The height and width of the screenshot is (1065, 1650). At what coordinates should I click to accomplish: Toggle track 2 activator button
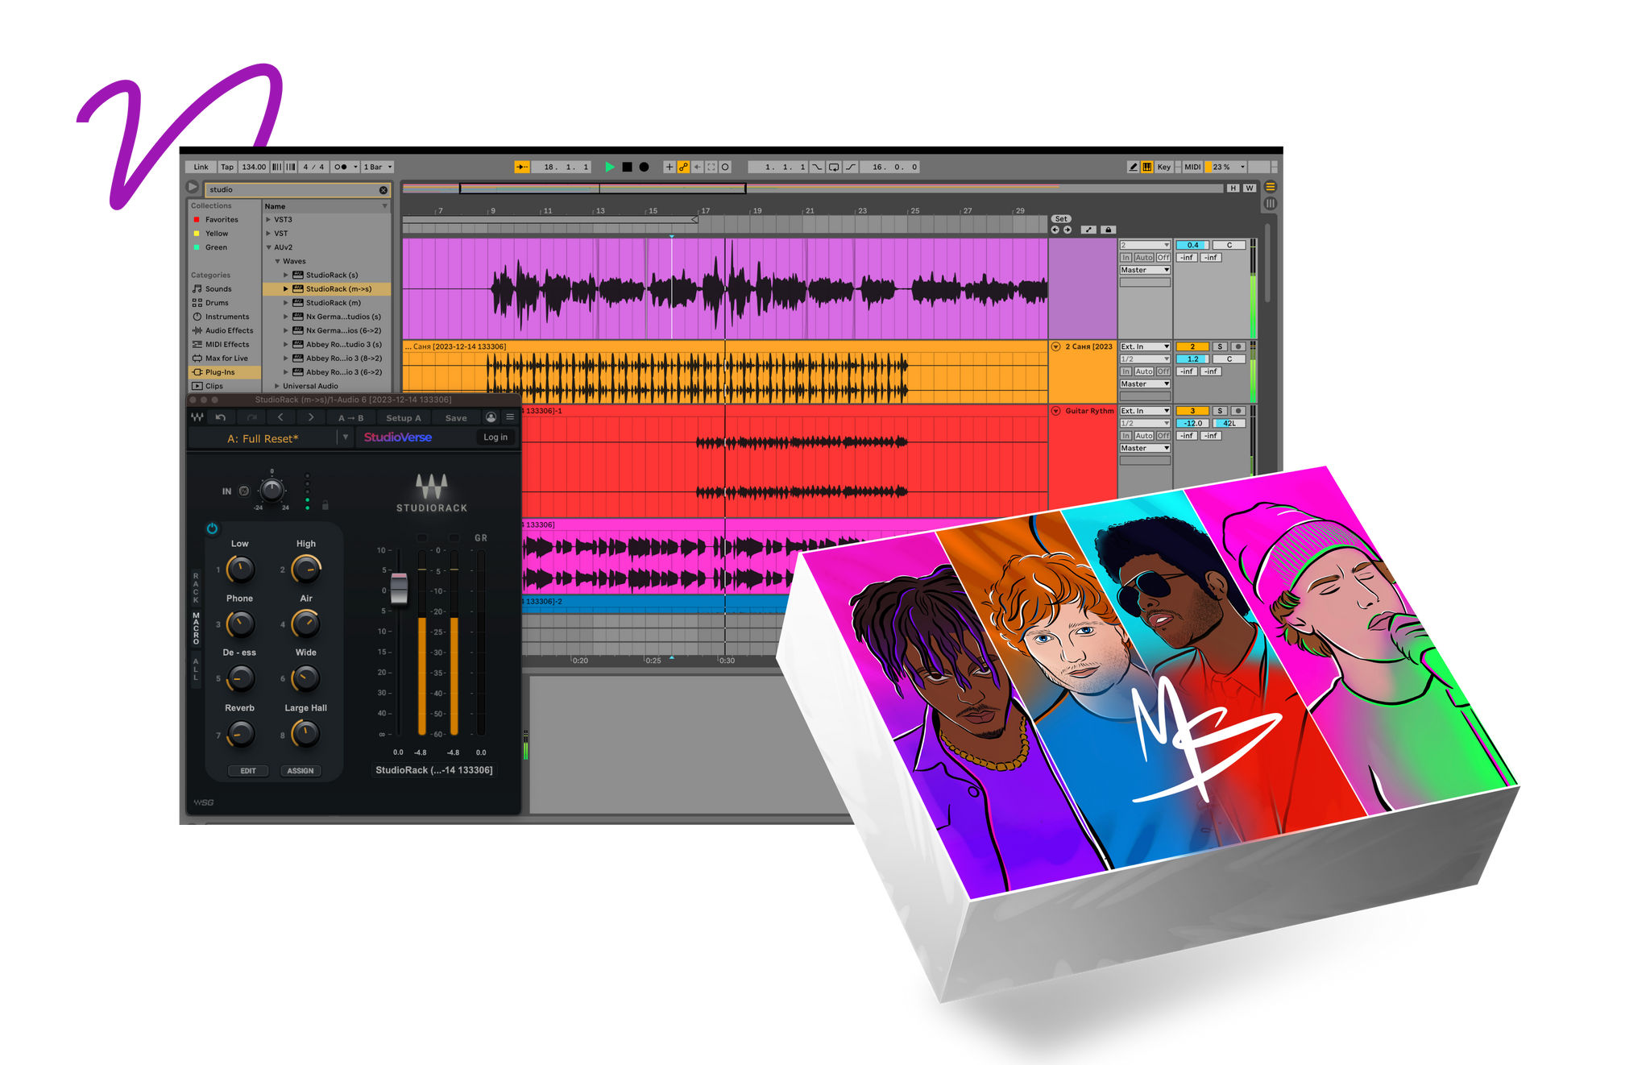pos(1192,346)
